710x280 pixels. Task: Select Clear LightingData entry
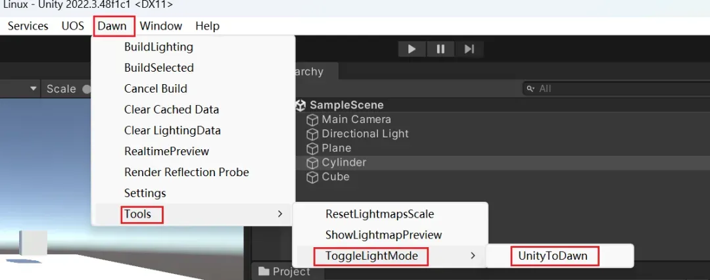pyautogui.click(x=193, y=131)
